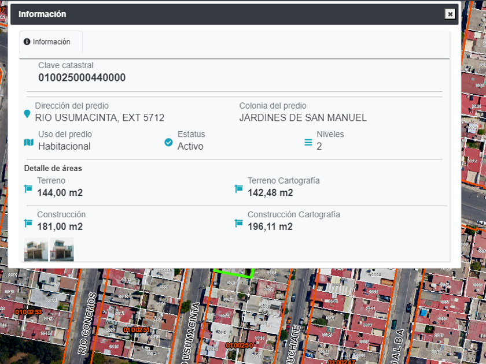Click the 142,48 m2 value
The height and width of the screenshot is (364, 486).
[270, 192]
